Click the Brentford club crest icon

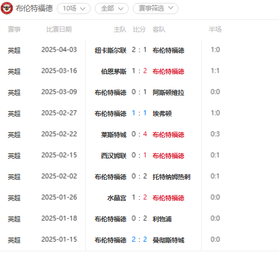[x=7, y=8]
